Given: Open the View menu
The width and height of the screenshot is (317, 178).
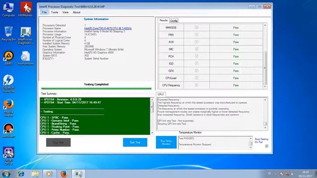Looking at the screenshot, I should (x=65, y=12).
